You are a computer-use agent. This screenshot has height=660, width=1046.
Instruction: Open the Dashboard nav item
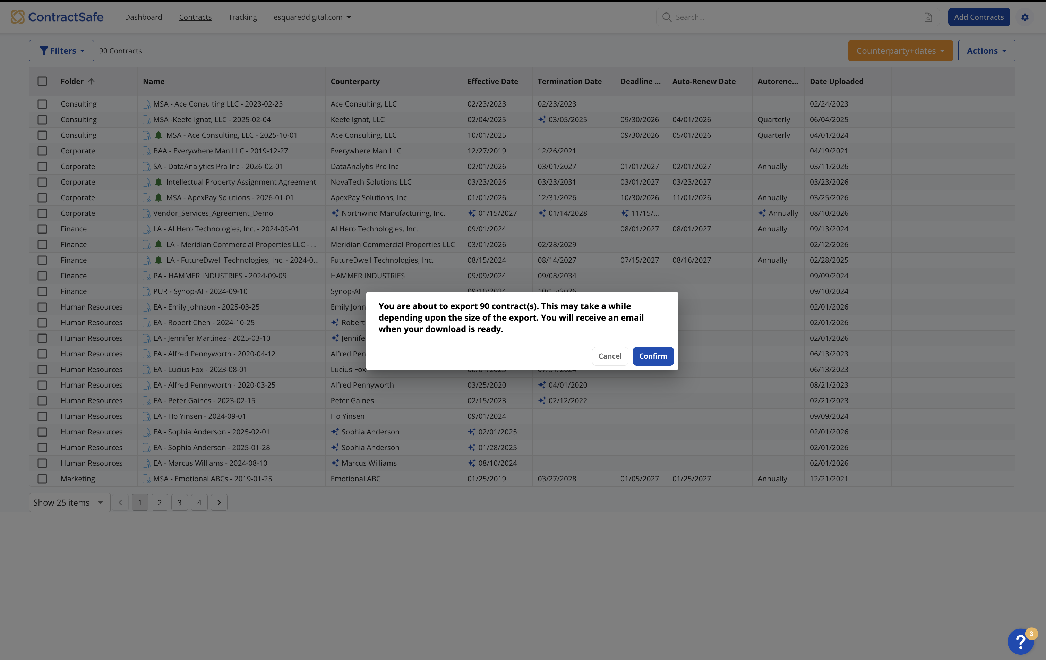point(143,17)
